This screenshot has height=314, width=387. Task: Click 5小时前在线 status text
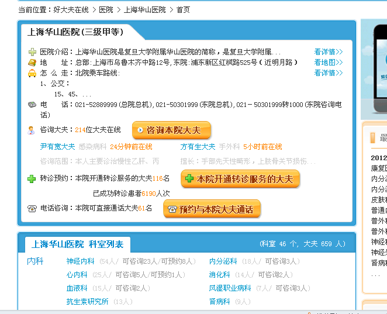tap(262, 147)
